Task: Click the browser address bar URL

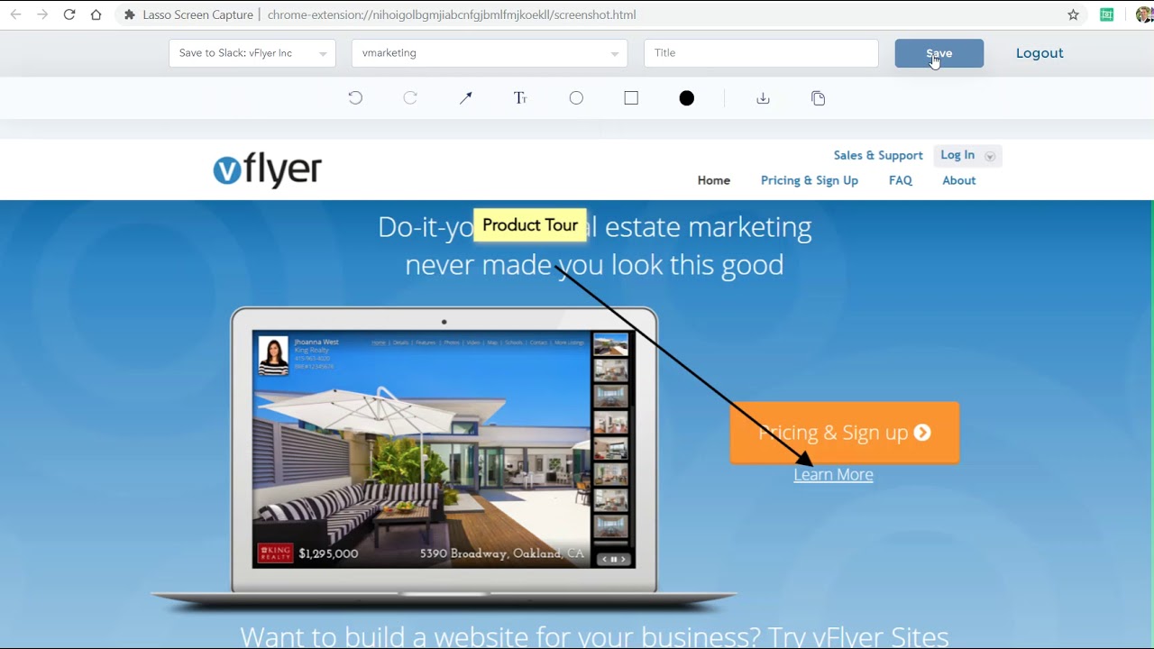Action: 452,14
